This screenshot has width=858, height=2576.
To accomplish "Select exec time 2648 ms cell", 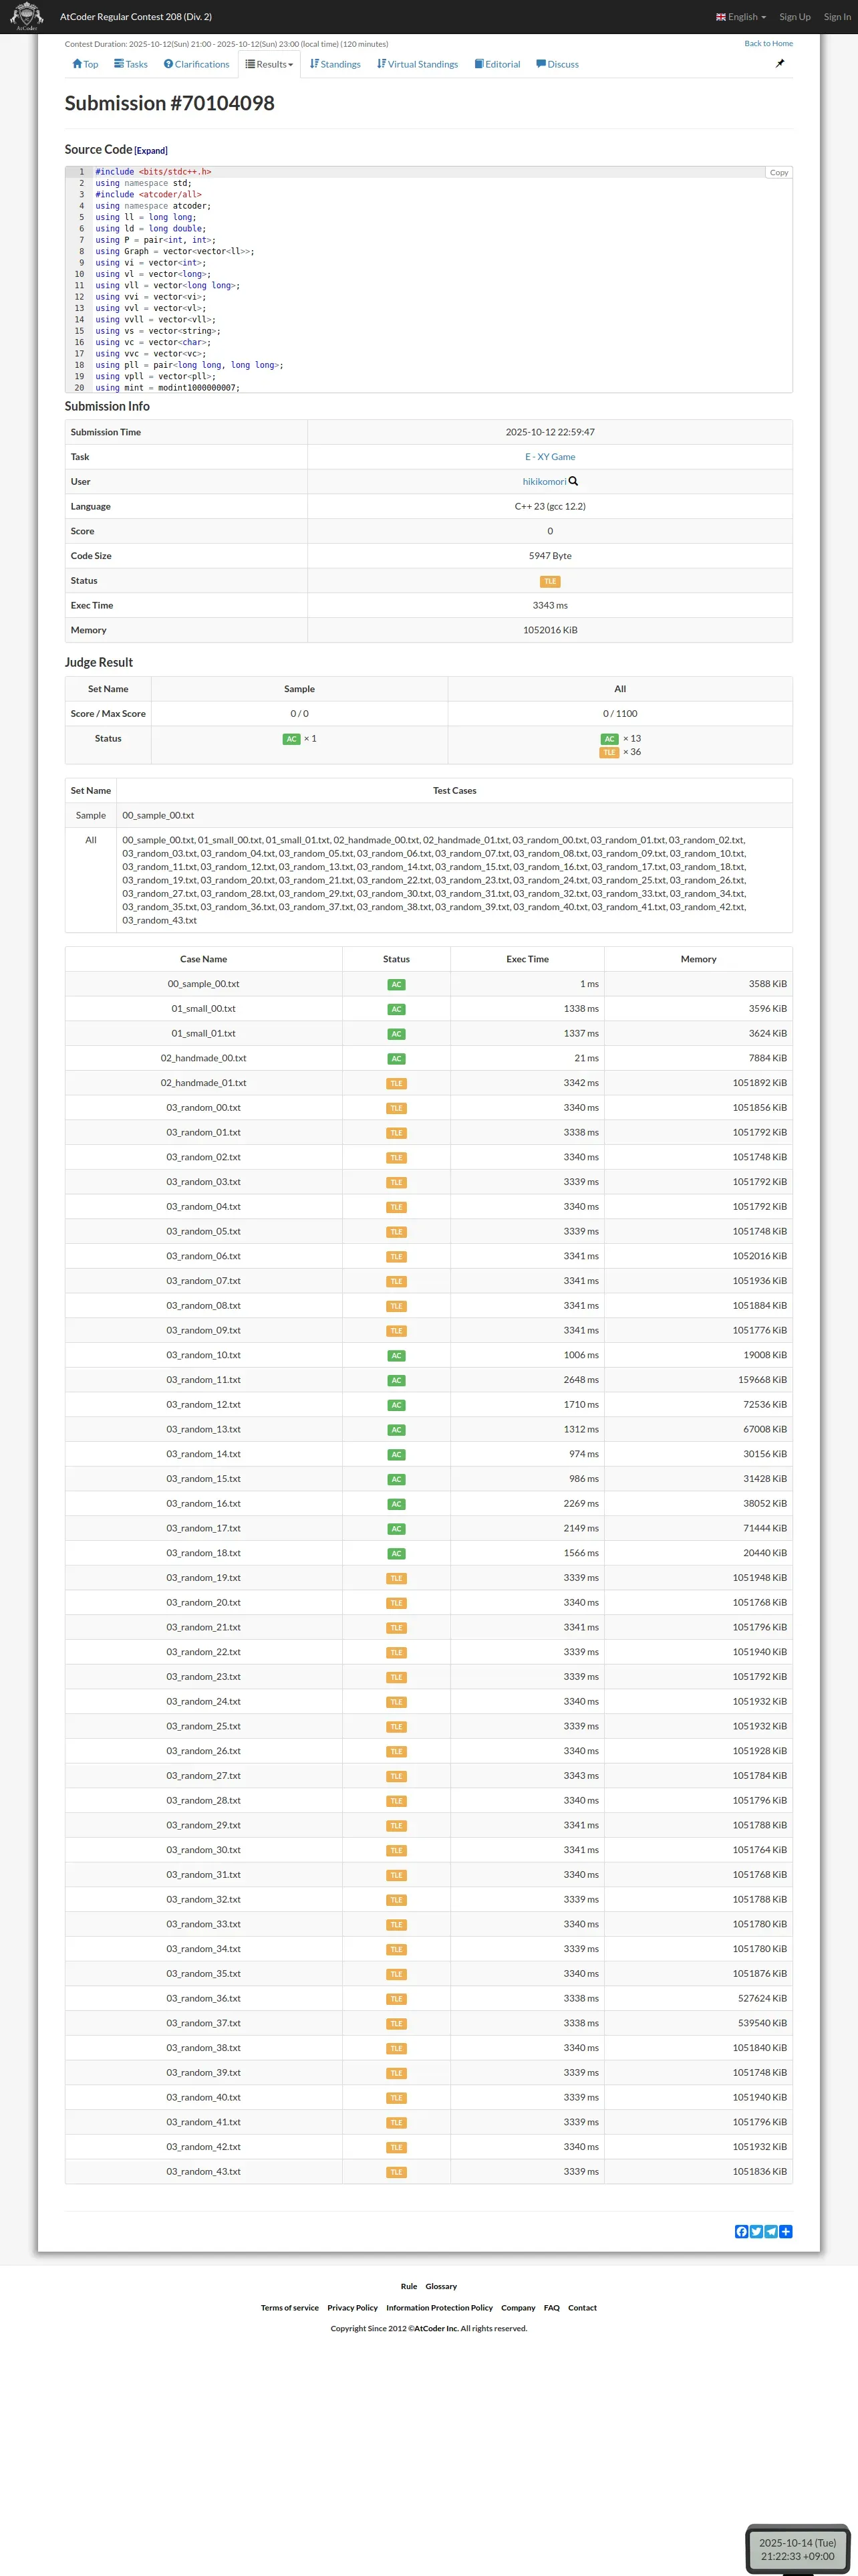I will (x=527, y=1380).
